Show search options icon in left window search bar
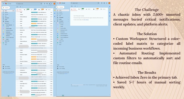 pos(41,4)
